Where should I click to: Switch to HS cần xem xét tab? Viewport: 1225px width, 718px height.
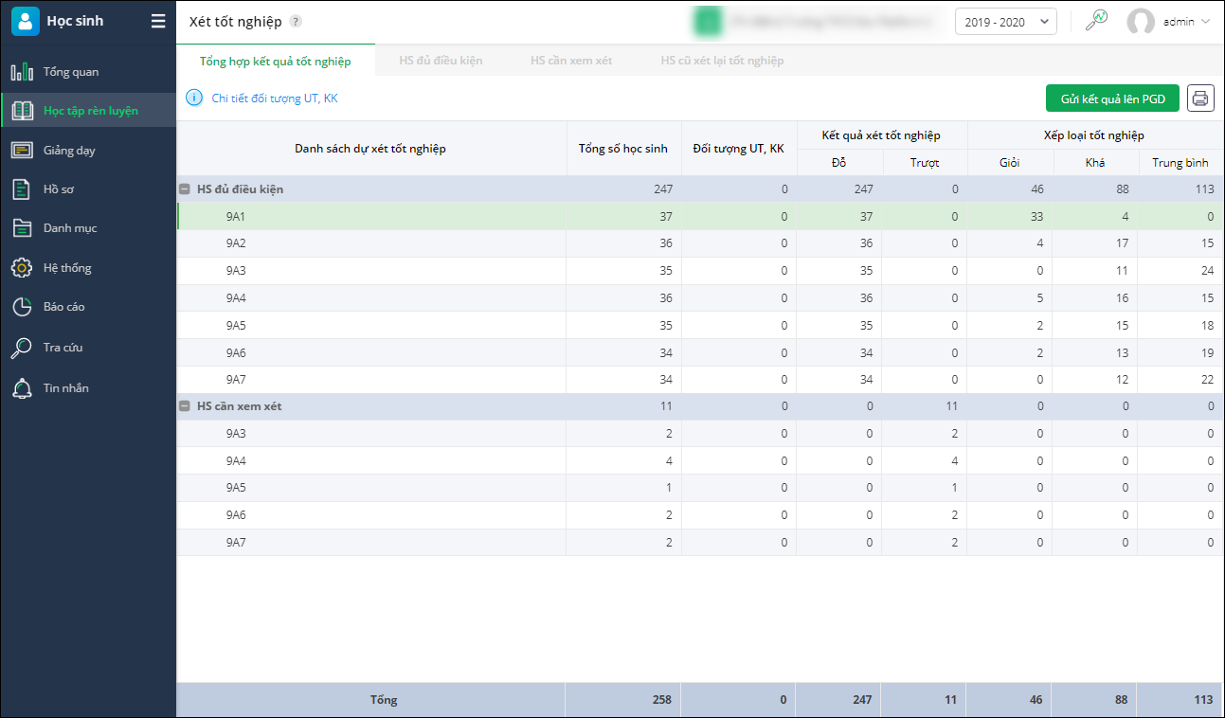(x=571, y=61)
